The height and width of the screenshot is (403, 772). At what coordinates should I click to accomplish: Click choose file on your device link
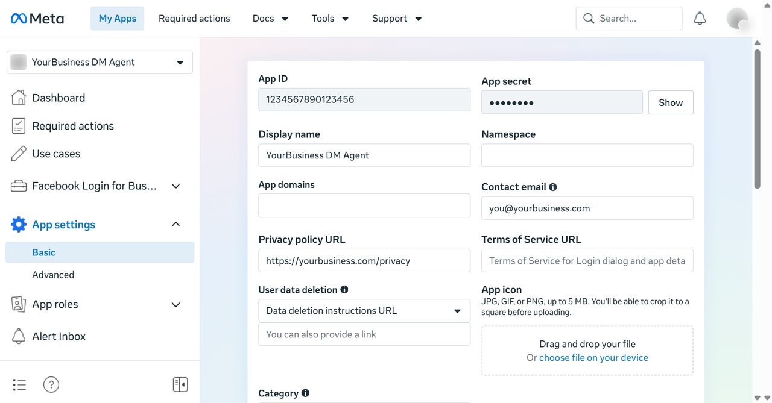tap(593, 358)
